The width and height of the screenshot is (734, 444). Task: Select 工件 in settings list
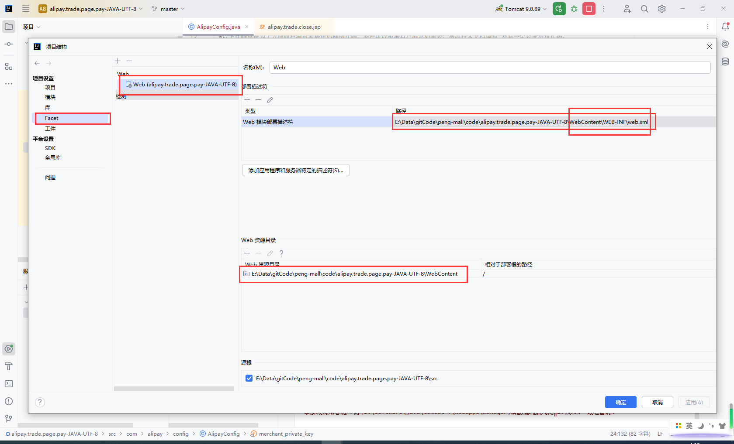50,129
